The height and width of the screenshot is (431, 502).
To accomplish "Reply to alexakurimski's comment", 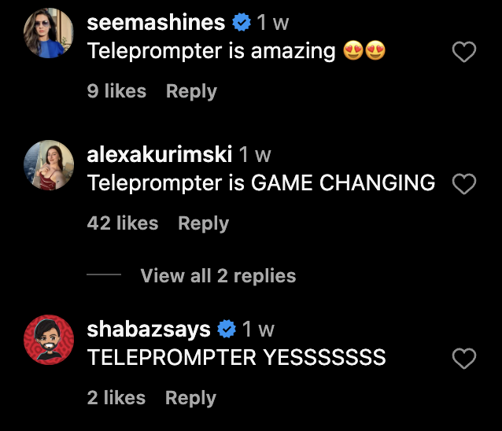I will click(x=203, y=223).
